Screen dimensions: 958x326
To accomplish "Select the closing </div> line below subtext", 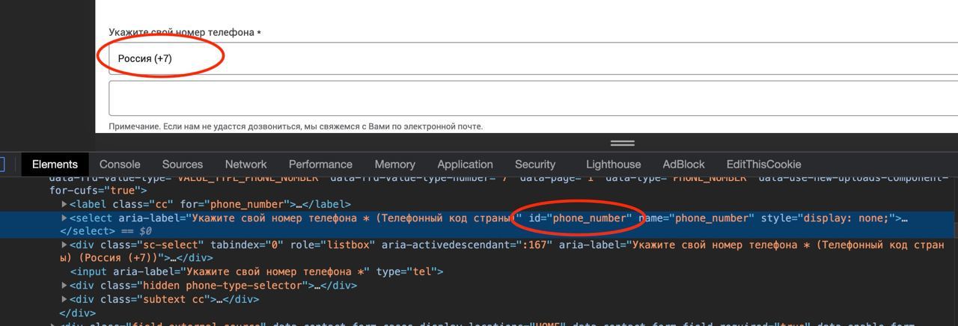I will (x=77, y=313).
